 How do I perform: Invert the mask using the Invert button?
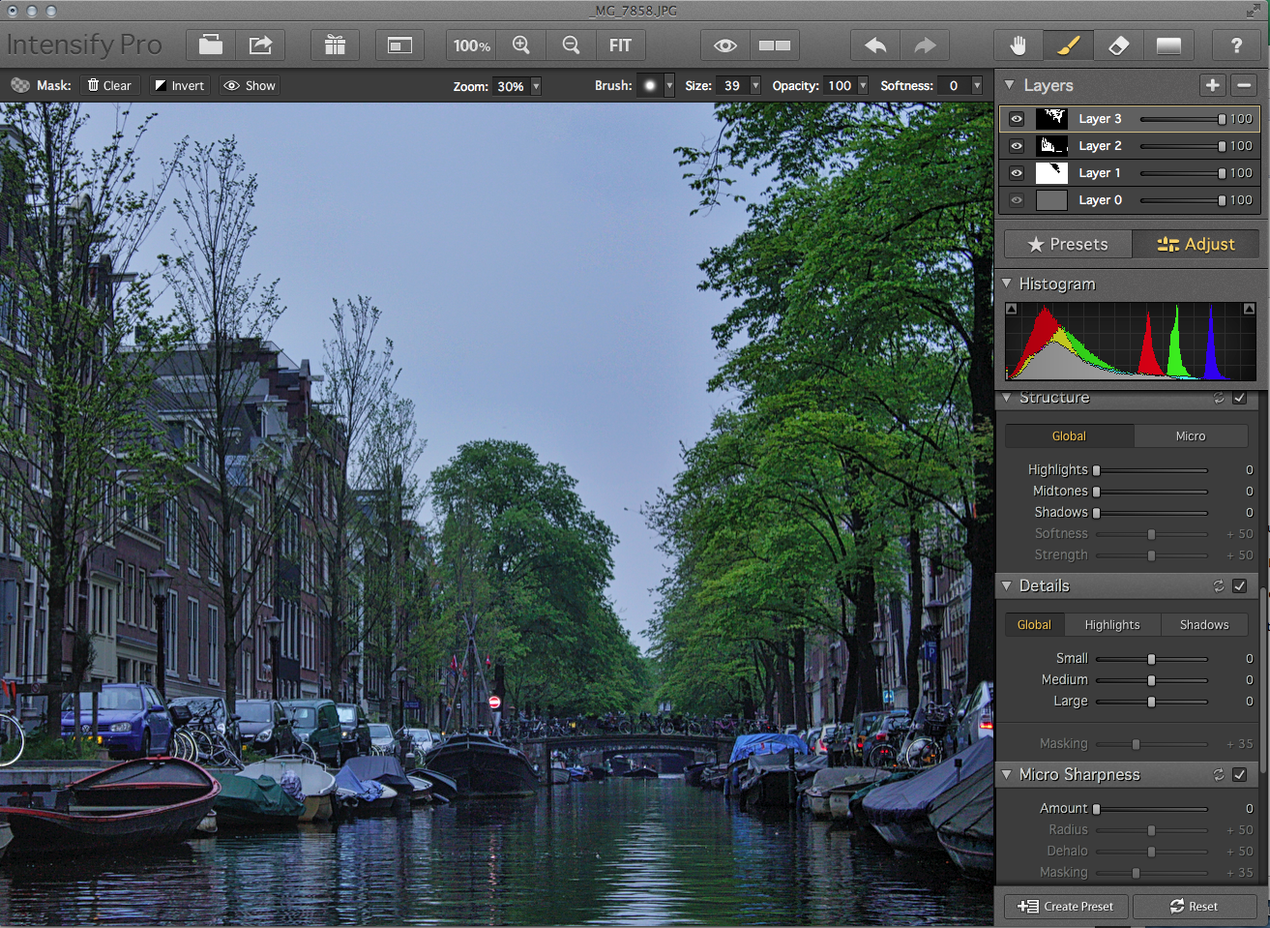point(178,85)
